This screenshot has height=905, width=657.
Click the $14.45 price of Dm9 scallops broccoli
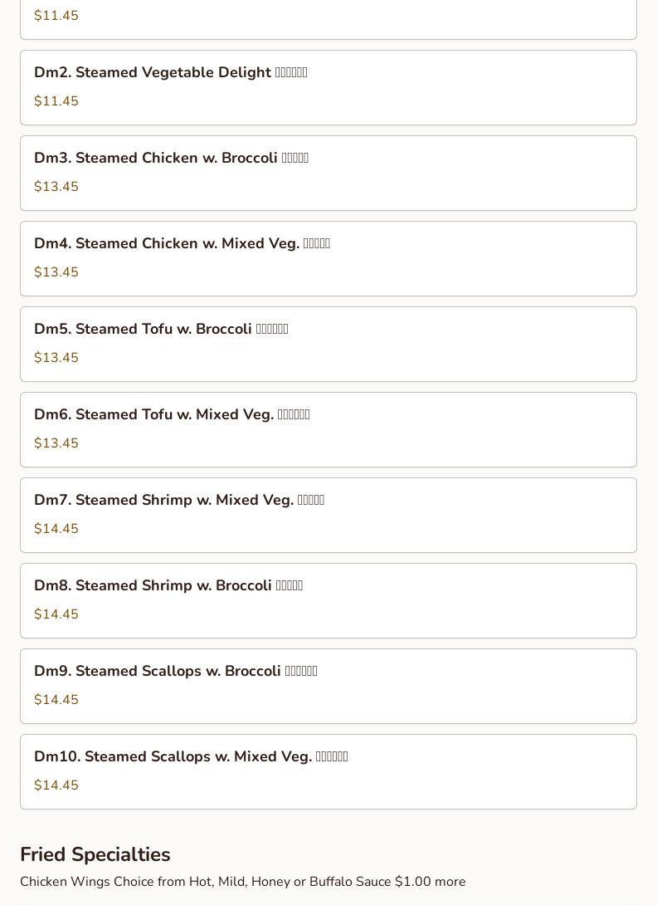(x=56, y=700)
